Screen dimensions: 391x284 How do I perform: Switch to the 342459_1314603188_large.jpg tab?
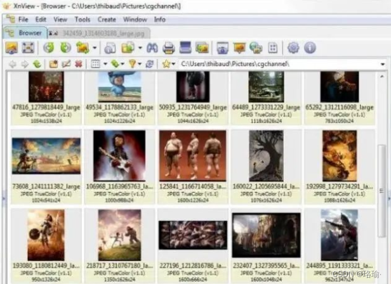coord(99,33)
